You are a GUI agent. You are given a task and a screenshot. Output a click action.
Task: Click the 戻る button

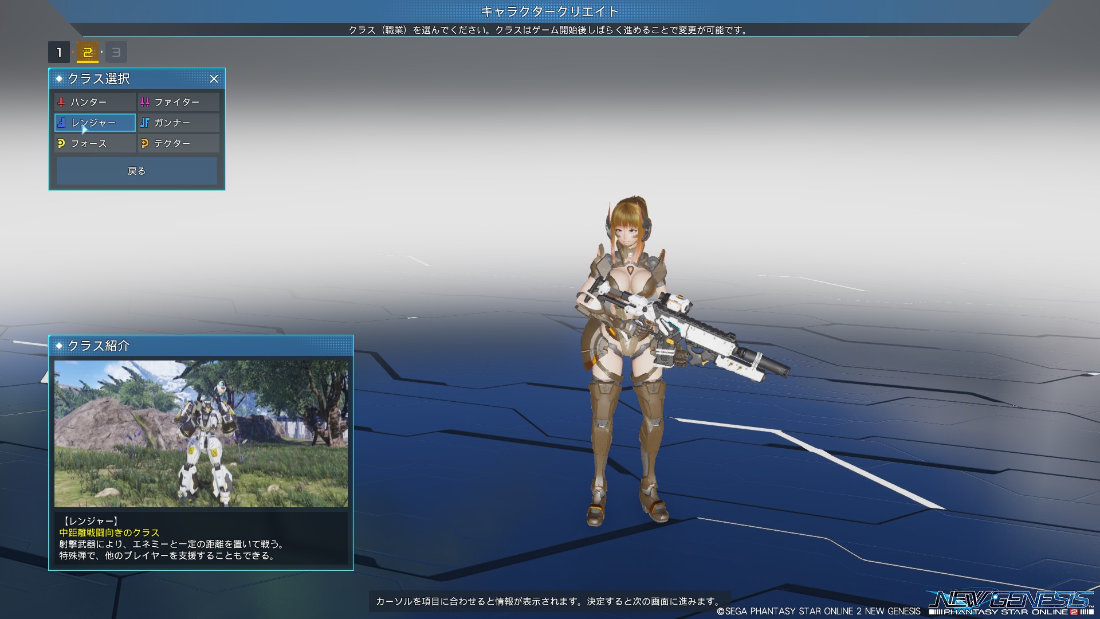[137, 171]
